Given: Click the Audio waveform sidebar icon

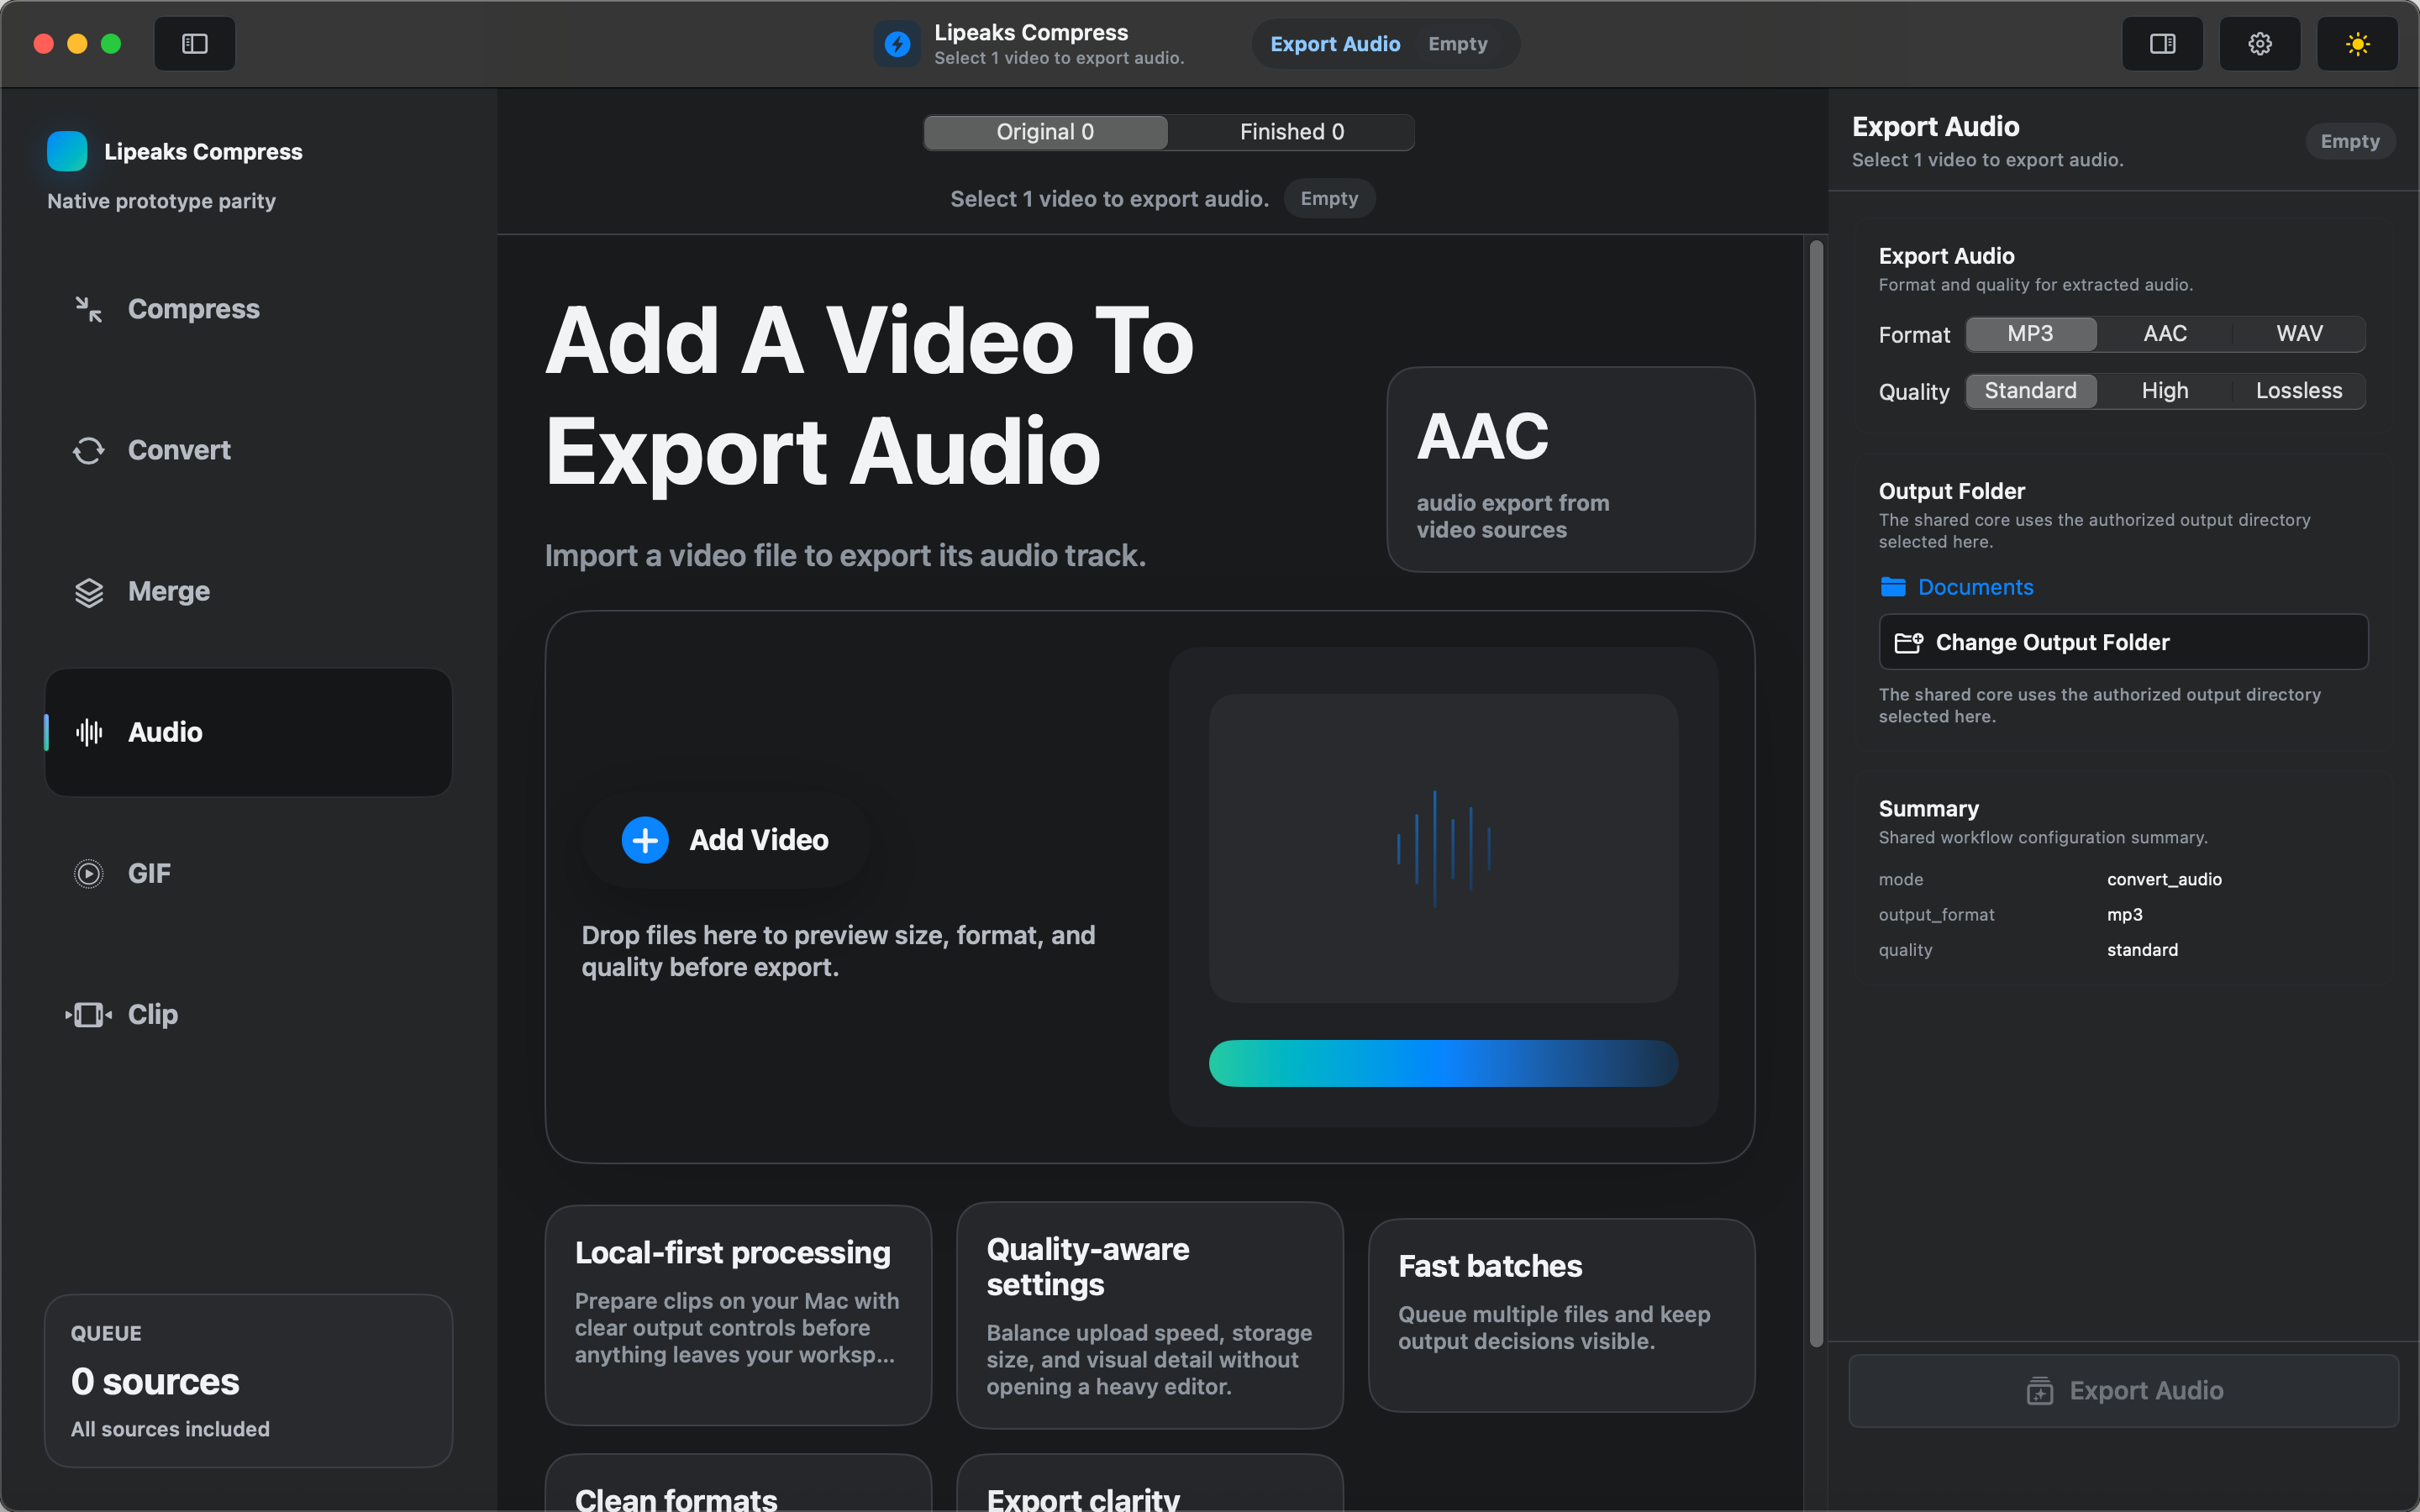Looking at the screenshot, I should [89, 733].
